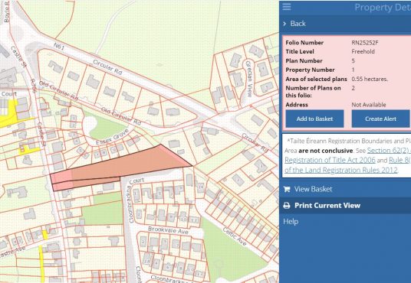
Task: Click the printer icon
Action: pos(287,206)
